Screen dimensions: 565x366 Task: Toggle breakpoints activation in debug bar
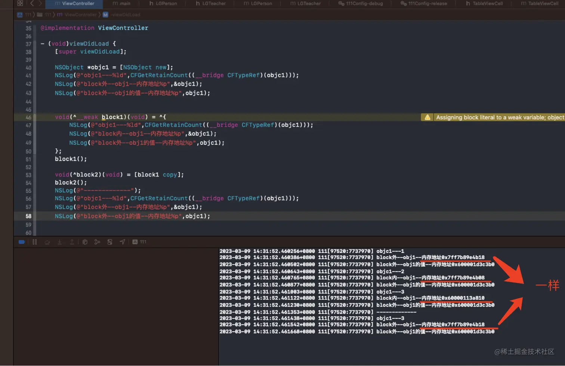click(22, 242)
